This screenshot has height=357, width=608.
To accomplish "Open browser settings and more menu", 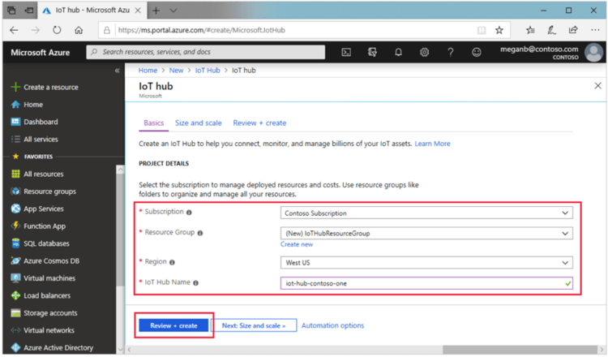I will pyautogui.click(x=595, y=30).
